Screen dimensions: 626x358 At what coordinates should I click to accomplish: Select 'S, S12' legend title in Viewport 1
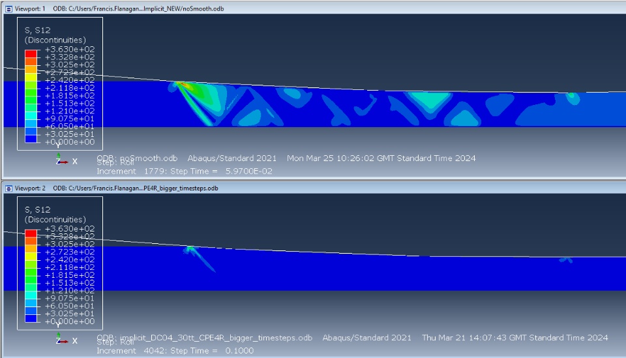click(38, 31)
